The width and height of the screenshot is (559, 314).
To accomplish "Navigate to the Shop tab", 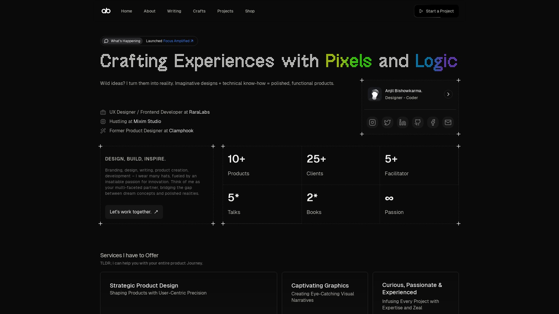I will [250, 11].
